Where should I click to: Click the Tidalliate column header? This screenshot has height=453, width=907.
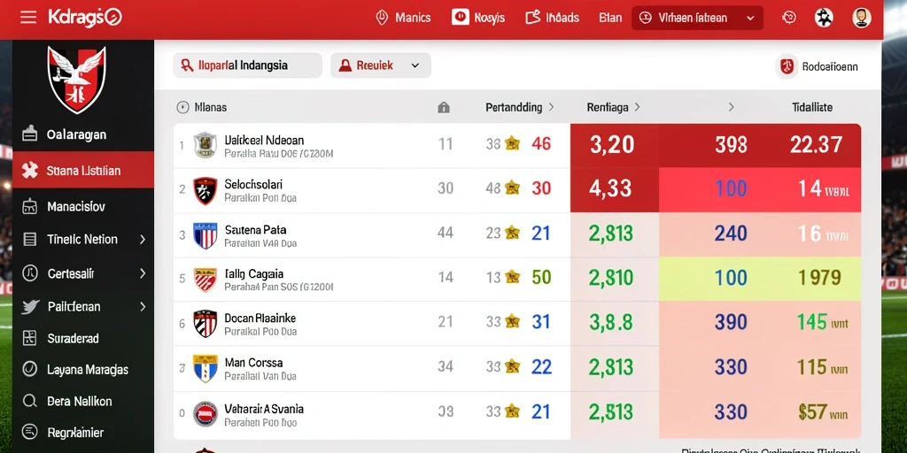click(812, 107)
